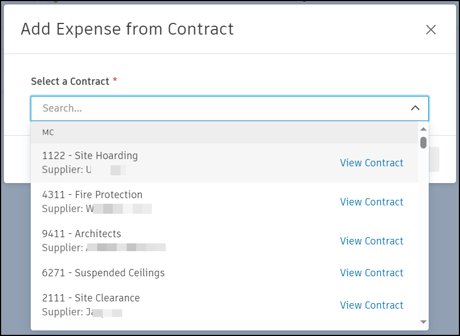This screenshot has width=460, height=336.
Task: View the contract for Suspended Ceilings
Action: point(371,273)
